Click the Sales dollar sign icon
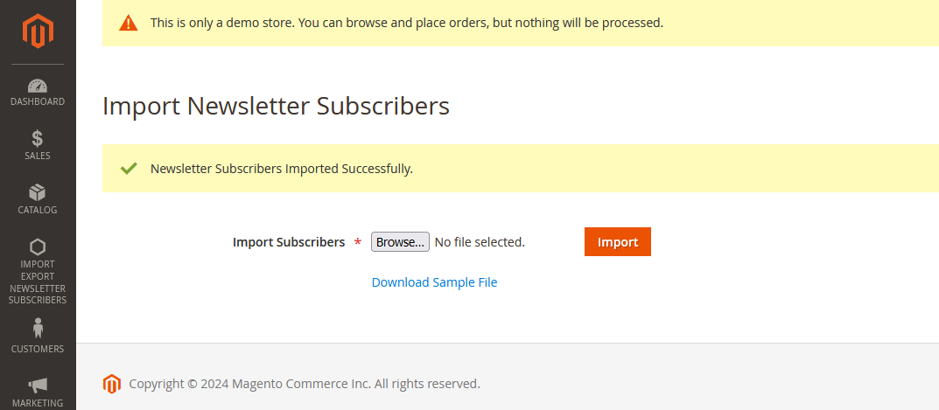This screenshot has width=939, height=410. (38, 138)
